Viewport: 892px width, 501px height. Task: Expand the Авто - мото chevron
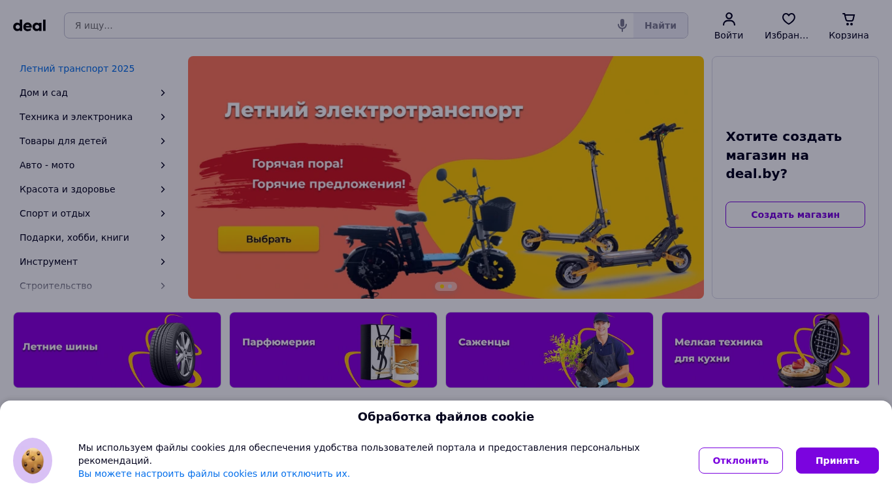163,165
